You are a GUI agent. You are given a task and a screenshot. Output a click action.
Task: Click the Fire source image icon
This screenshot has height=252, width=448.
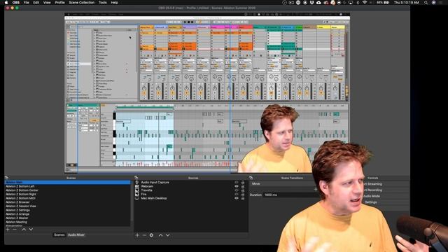(x=137, y=195)
